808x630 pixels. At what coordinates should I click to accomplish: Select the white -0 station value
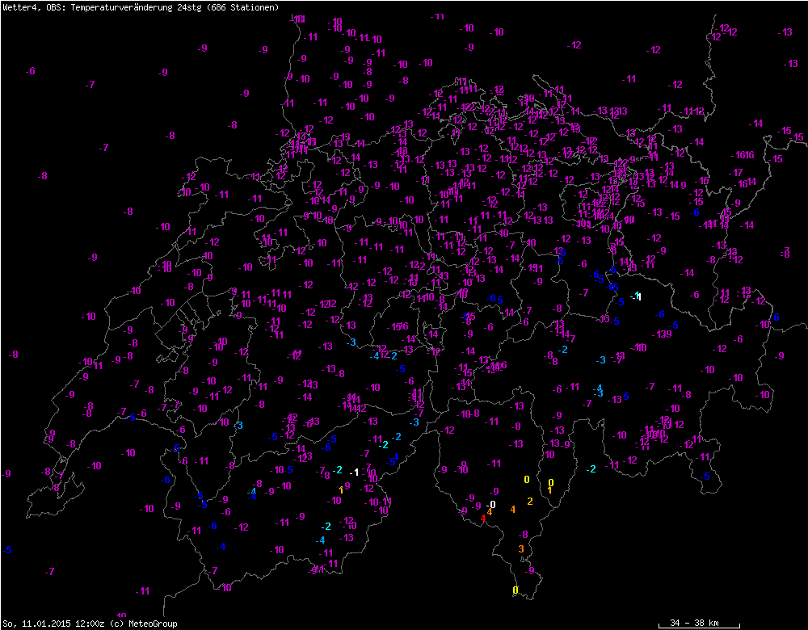click(x=491, y=504)
